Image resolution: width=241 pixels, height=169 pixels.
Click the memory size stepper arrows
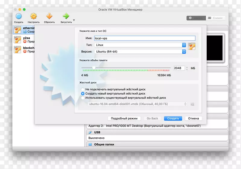click(187, 68)
